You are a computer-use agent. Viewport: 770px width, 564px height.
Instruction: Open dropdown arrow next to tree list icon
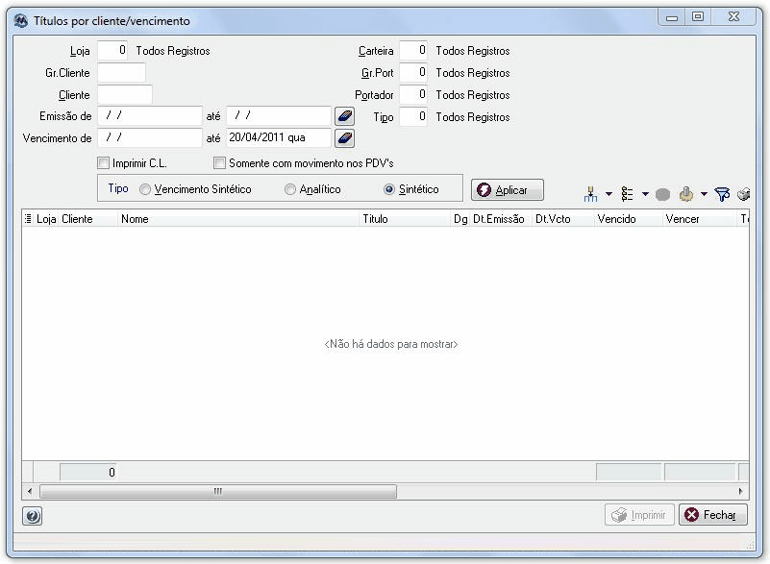645,194
